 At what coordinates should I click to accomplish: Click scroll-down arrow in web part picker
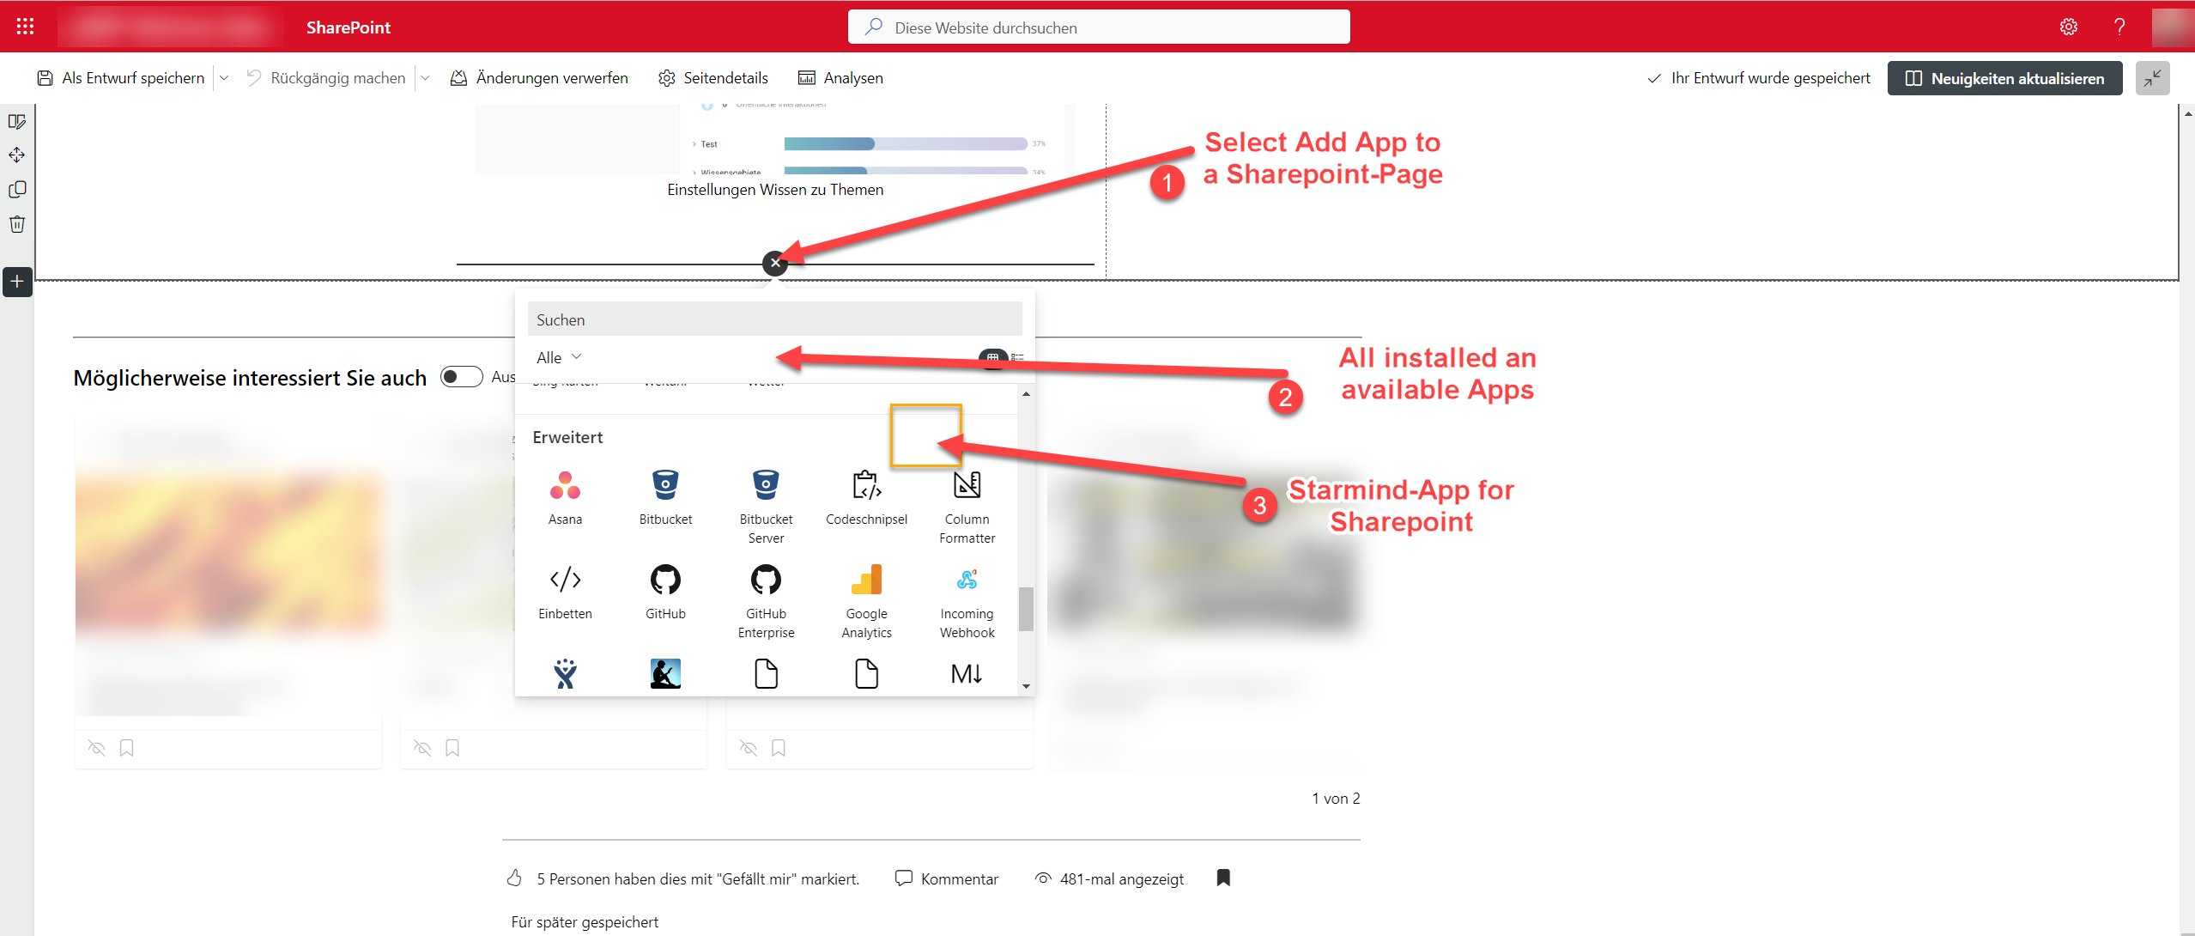point(1026,686)
